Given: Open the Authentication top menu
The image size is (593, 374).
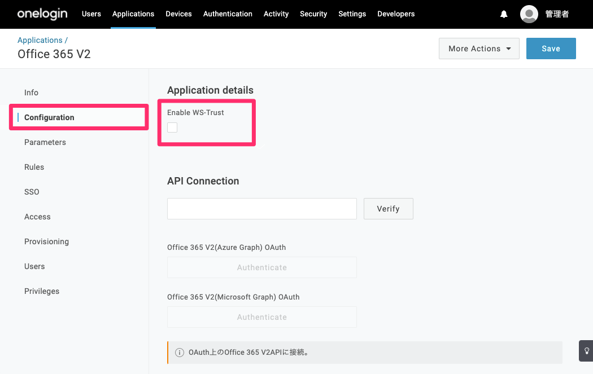Looking at the screenshot, I should pos(228,14).
